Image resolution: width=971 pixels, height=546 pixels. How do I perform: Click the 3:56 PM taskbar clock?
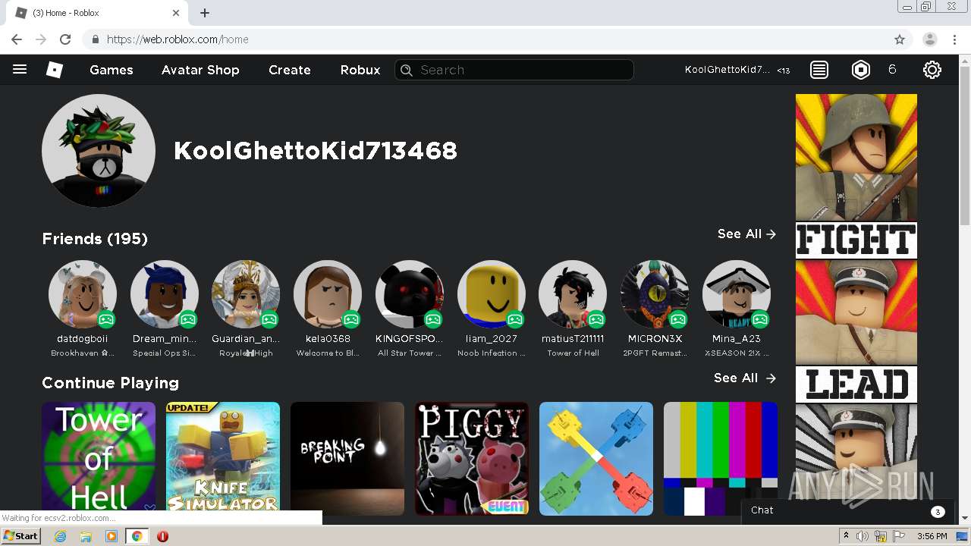[932, 536]
